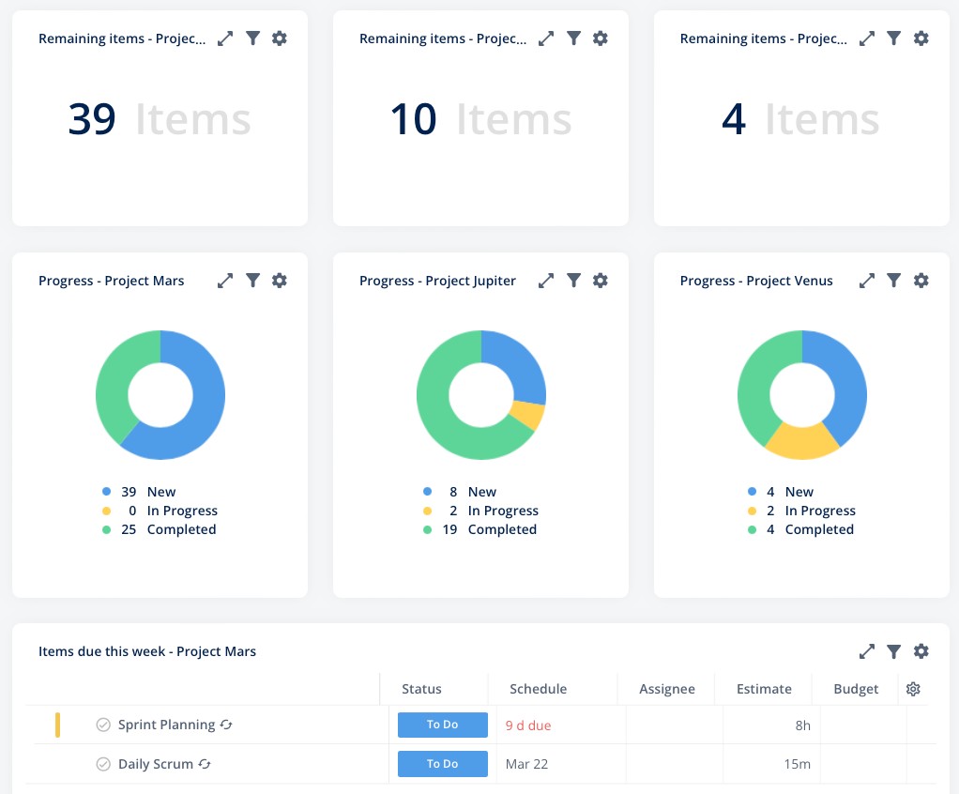Open the Daily Scrum item

(x=156, y=764)
